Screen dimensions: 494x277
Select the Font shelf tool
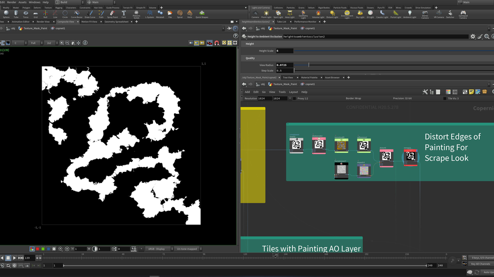coord(124,14)
